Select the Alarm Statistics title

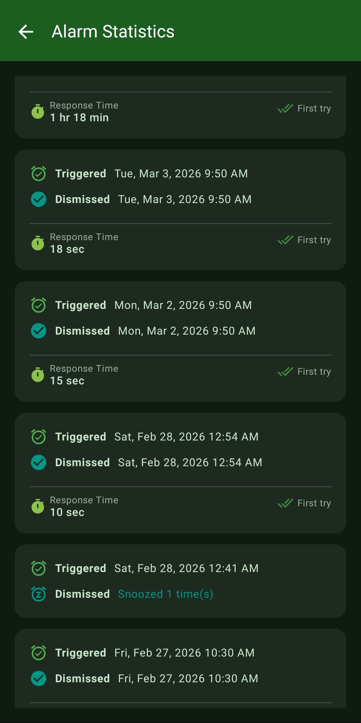click(x=113, y=32)
